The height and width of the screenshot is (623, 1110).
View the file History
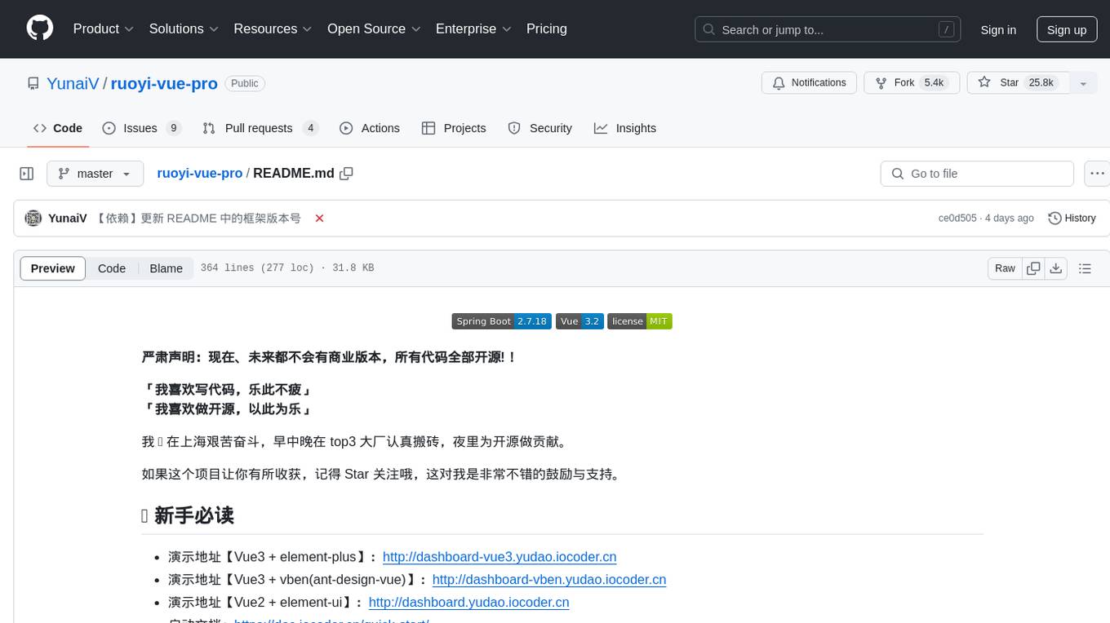pyautogui.click(x=1072, y=219)
